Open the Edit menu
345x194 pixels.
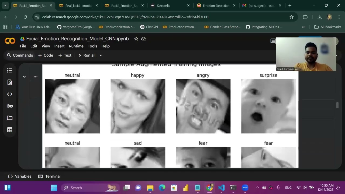point(34,46)
